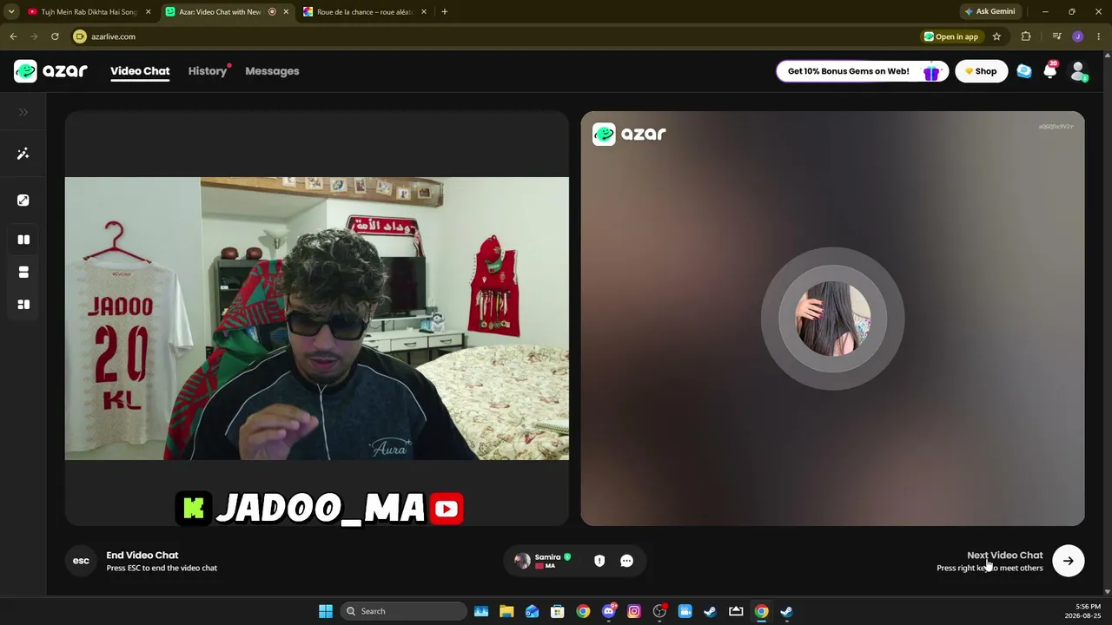The height and width of the screenshot is (625, 1112).
Task: View site information icon in address bar
Action: [80, 36]
